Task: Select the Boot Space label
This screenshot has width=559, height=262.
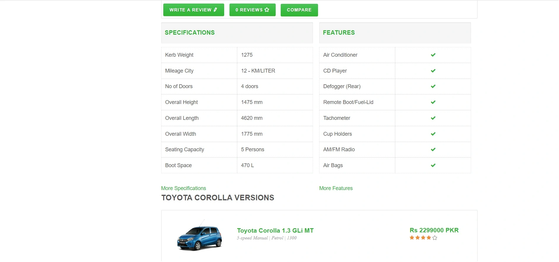Action: pos(178,165)
